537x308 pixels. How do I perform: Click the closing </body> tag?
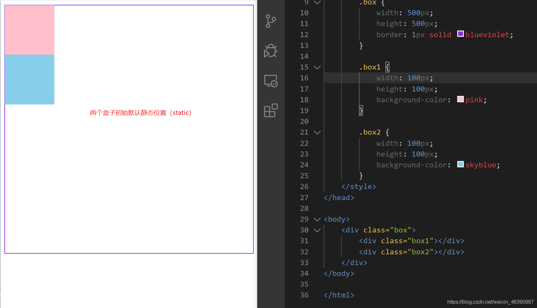pyautogui.click(x=339, y=274)
